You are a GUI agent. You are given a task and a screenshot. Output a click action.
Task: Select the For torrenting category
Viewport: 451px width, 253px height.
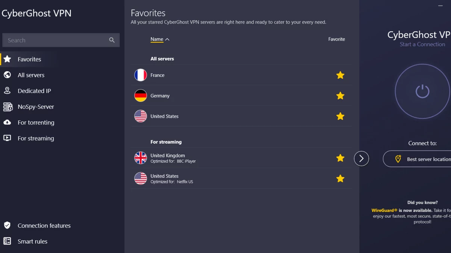click(x=36, y=123)
